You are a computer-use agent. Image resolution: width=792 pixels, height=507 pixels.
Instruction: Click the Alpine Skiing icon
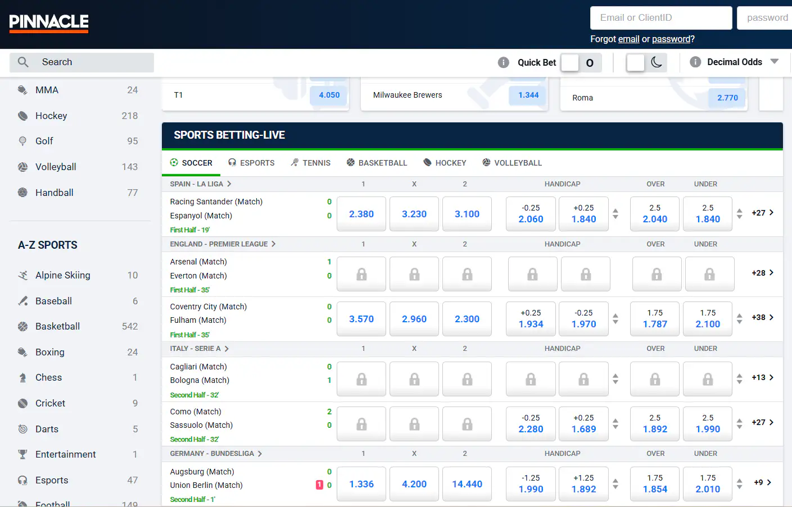coord(22,275)
